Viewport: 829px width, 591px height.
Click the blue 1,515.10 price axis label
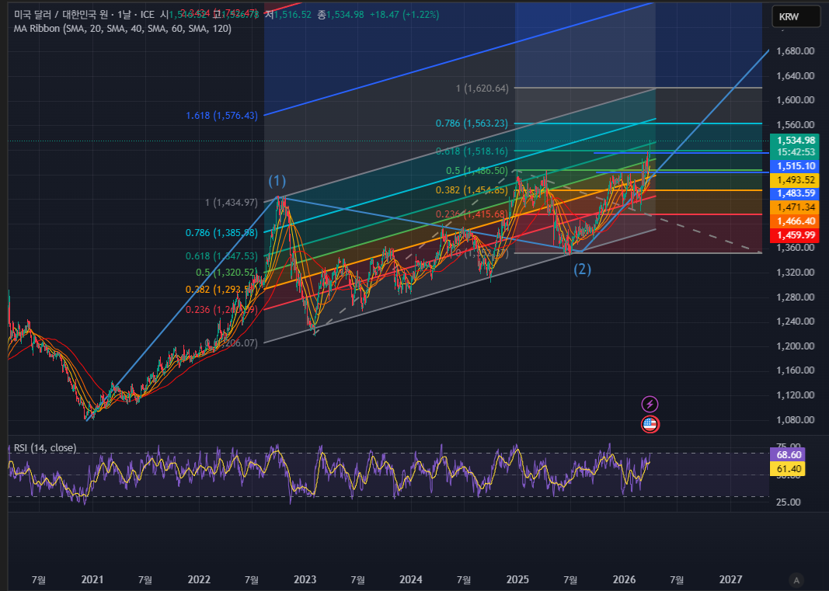(x=795, y=166)
